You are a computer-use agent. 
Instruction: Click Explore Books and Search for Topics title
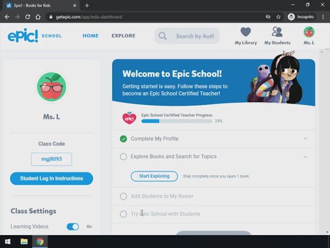(174, 157)
